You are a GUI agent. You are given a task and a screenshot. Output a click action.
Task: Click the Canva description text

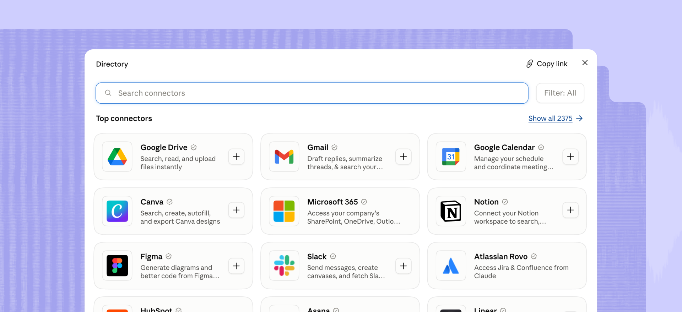click(180, 217)
